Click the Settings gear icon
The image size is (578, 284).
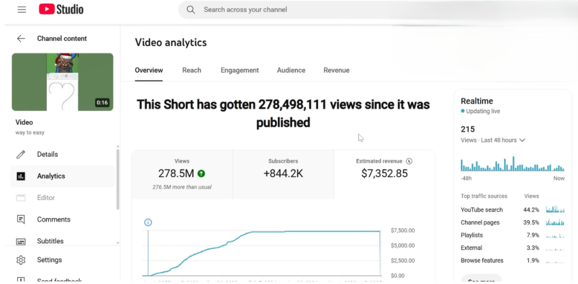pos(21,260)
